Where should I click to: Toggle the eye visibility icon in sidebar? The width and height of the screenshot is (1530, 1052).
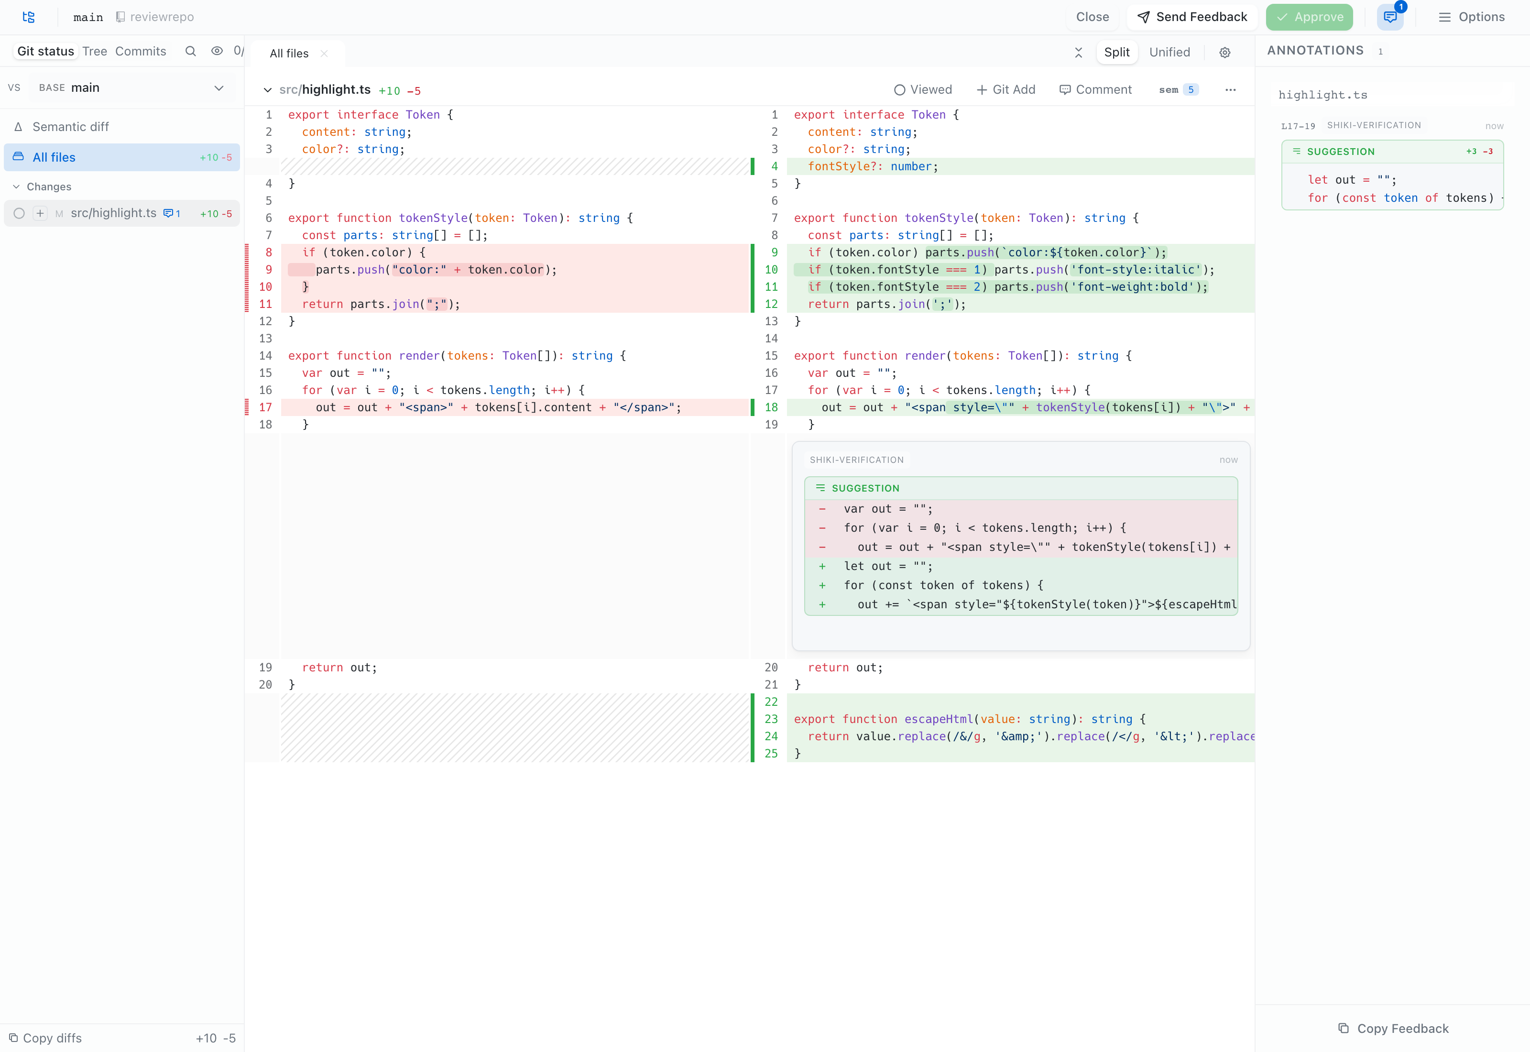click(217, 52)
